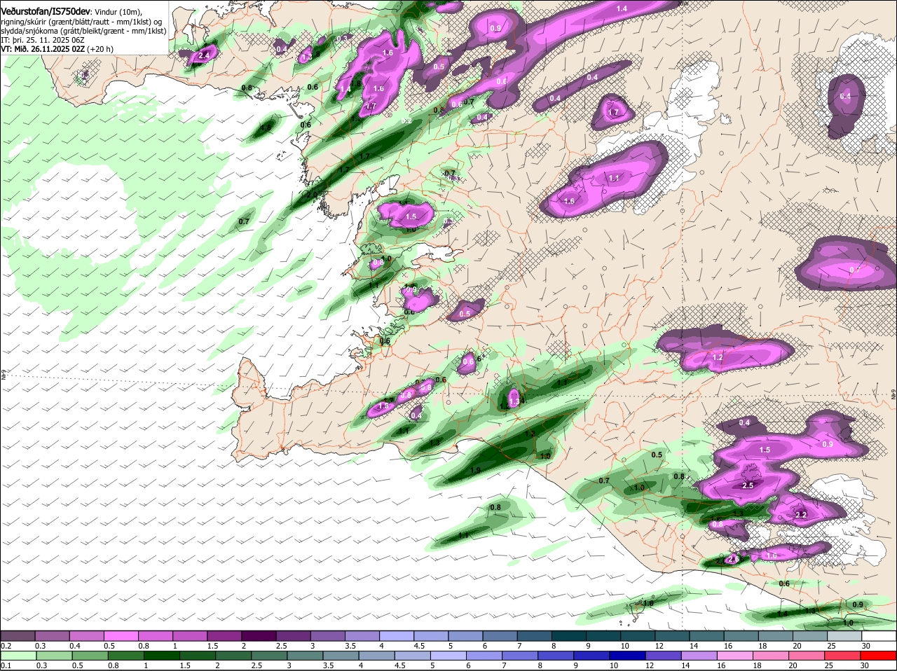Click the 1.9 rainfall value on map
897x671 pixels.
476,470
